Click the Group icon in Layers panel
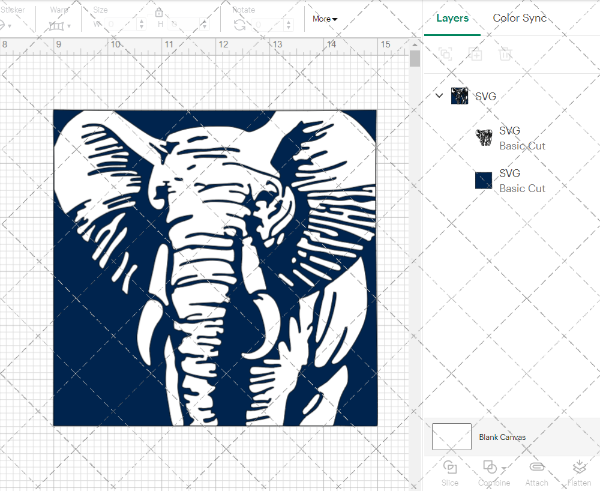Viewport: 600px width, 491px height. [445, 54]
